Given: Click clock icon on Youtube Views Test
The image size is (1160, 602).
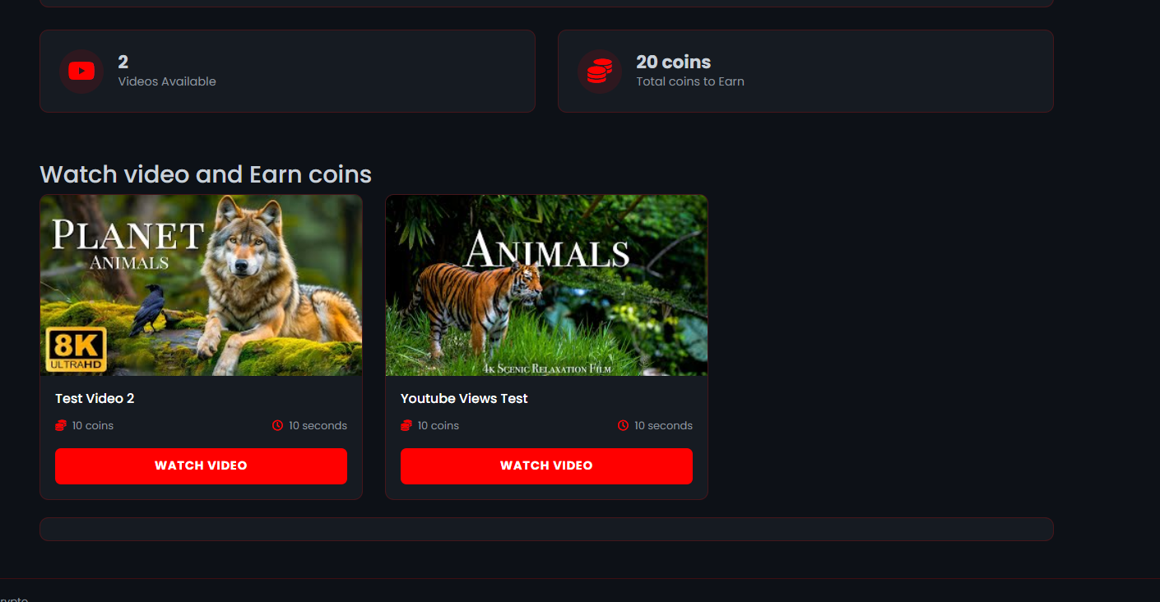Looking at the screenshot, I should click(x=624, y=425).
